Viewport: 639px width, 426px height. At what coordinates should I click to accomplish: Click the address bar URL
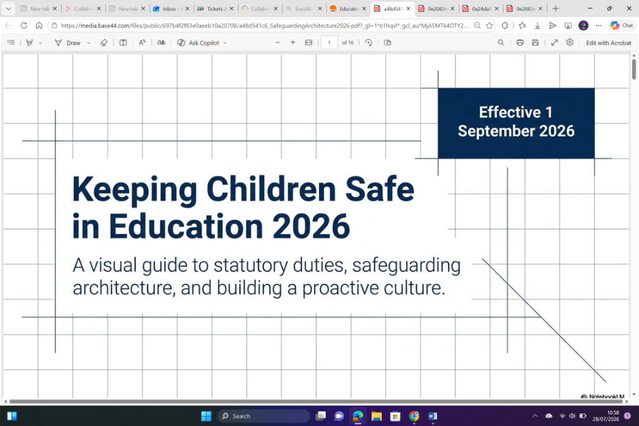[264, 25]
